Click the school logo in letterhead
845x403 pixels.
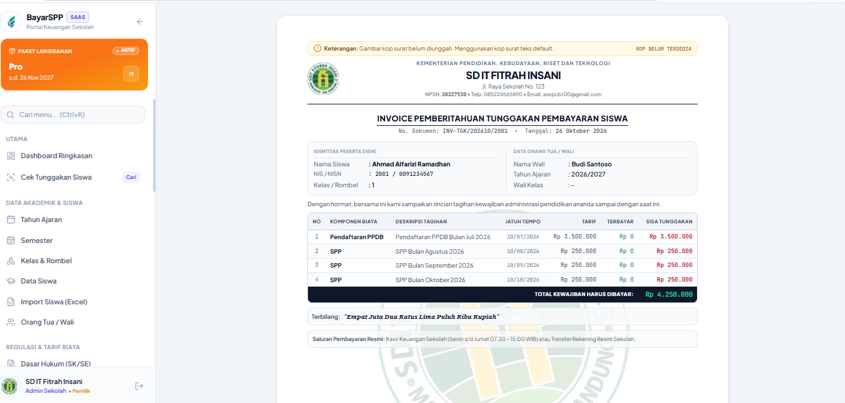point(323,79)
